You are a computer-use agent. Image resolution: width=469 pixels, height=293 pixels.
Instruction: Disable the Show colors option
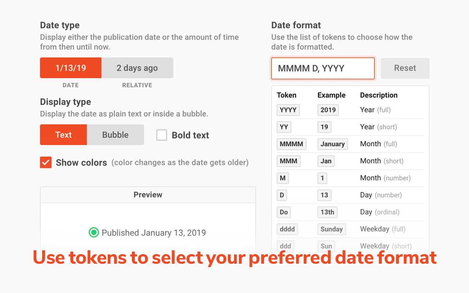(45, 162)
